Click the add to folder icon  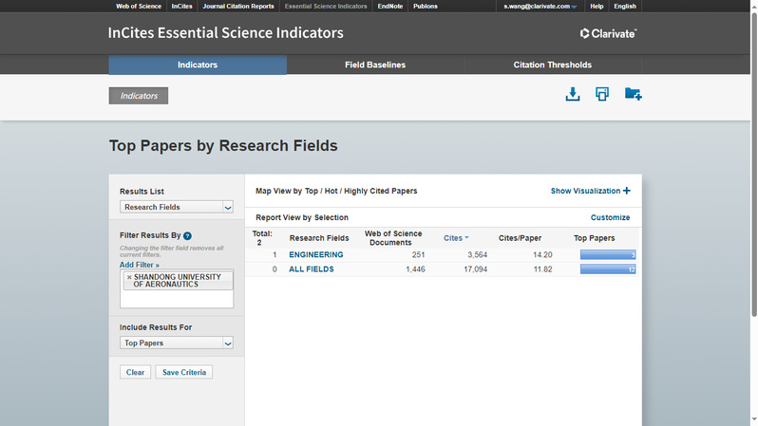coord(633,94)
